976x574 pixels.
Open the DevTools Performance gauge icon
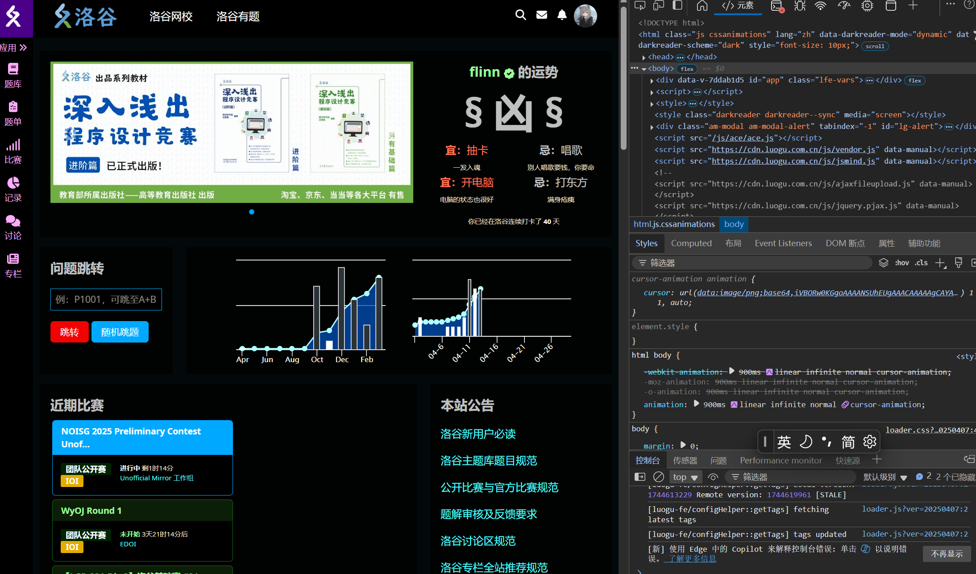click(x=844, y=6)
